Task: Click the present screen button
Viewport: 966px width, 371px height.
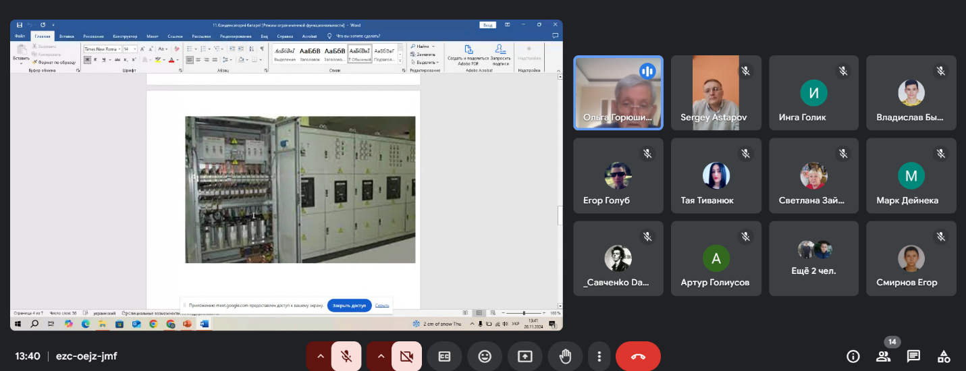Action: [x=525, y=356]
